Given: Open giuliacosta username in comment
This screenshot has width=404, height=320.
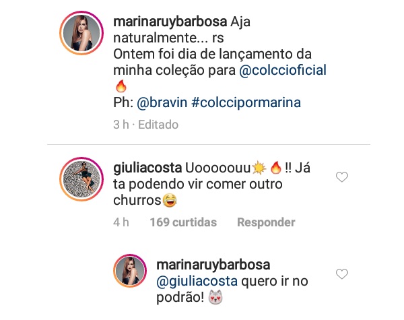Looking at the screenshot, I should point(147,168).
